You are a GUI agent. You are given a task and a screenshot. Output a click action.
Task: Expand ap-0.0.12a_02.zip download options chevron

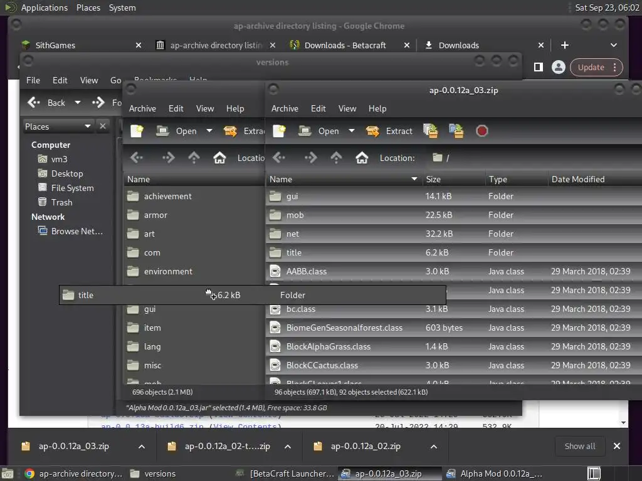[434, 446]
